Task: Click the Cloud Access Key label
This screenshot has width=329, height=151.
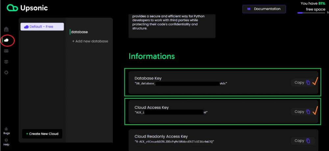Action: 152,107
